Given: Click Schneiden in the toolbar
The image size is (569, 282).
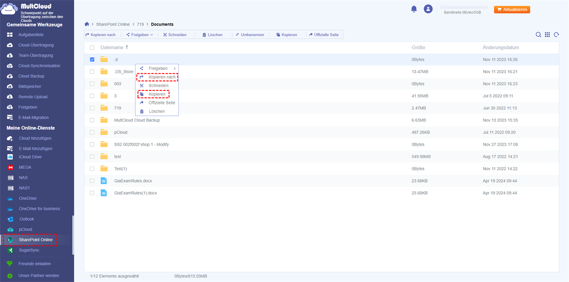Looking at the screenshot, I should (x=174, y=35).
